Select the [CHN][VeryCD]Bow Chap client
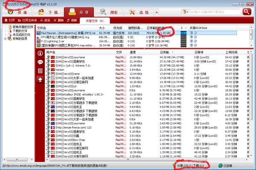This screenshot has height=170, width=256. click(x=147, y=140)
